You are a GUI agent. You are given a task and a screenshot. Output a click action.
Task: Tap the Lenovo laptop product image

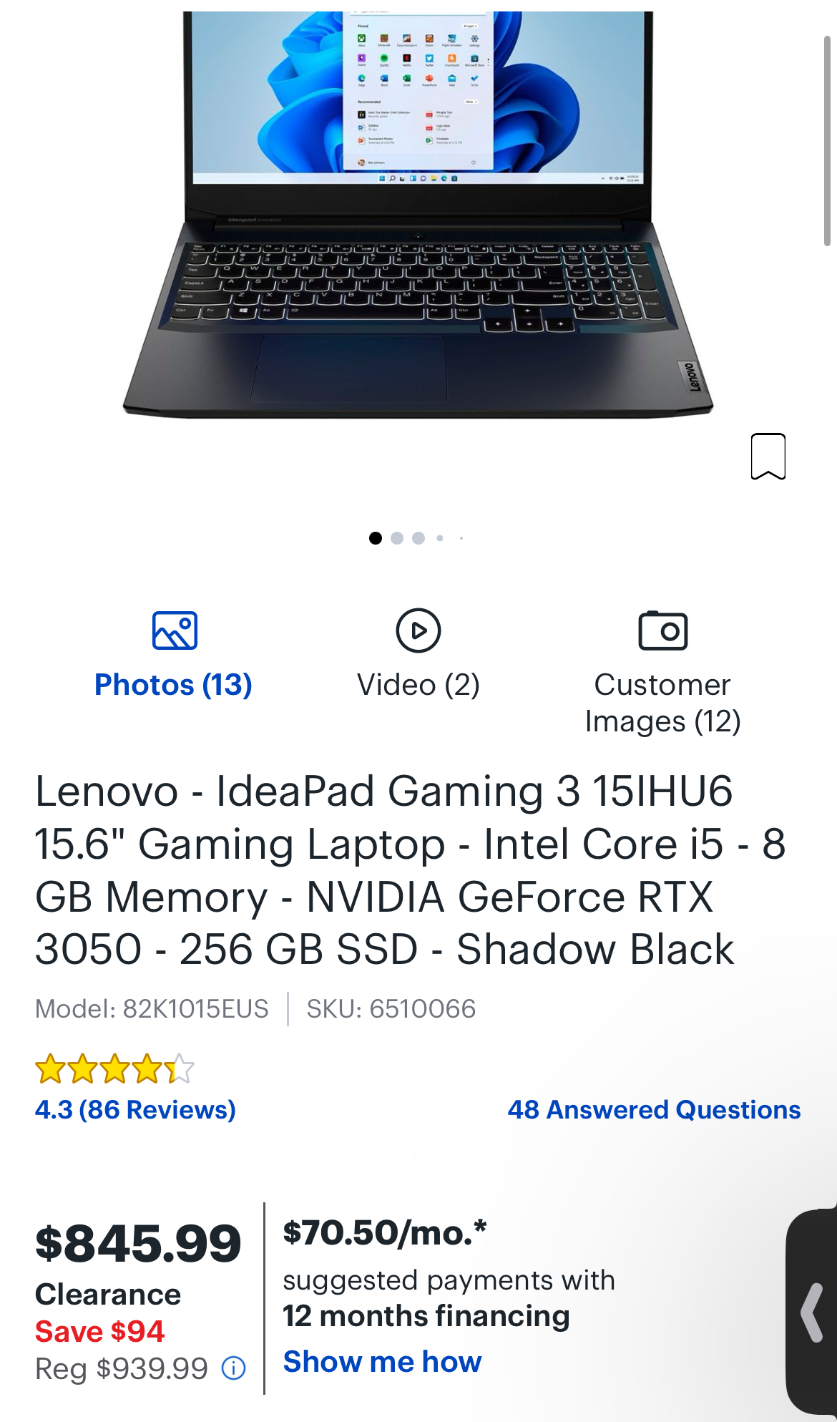[418, 215]
